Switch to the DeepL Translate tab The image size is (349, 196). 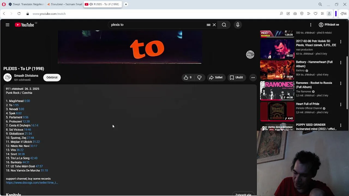tap(26, 4)
